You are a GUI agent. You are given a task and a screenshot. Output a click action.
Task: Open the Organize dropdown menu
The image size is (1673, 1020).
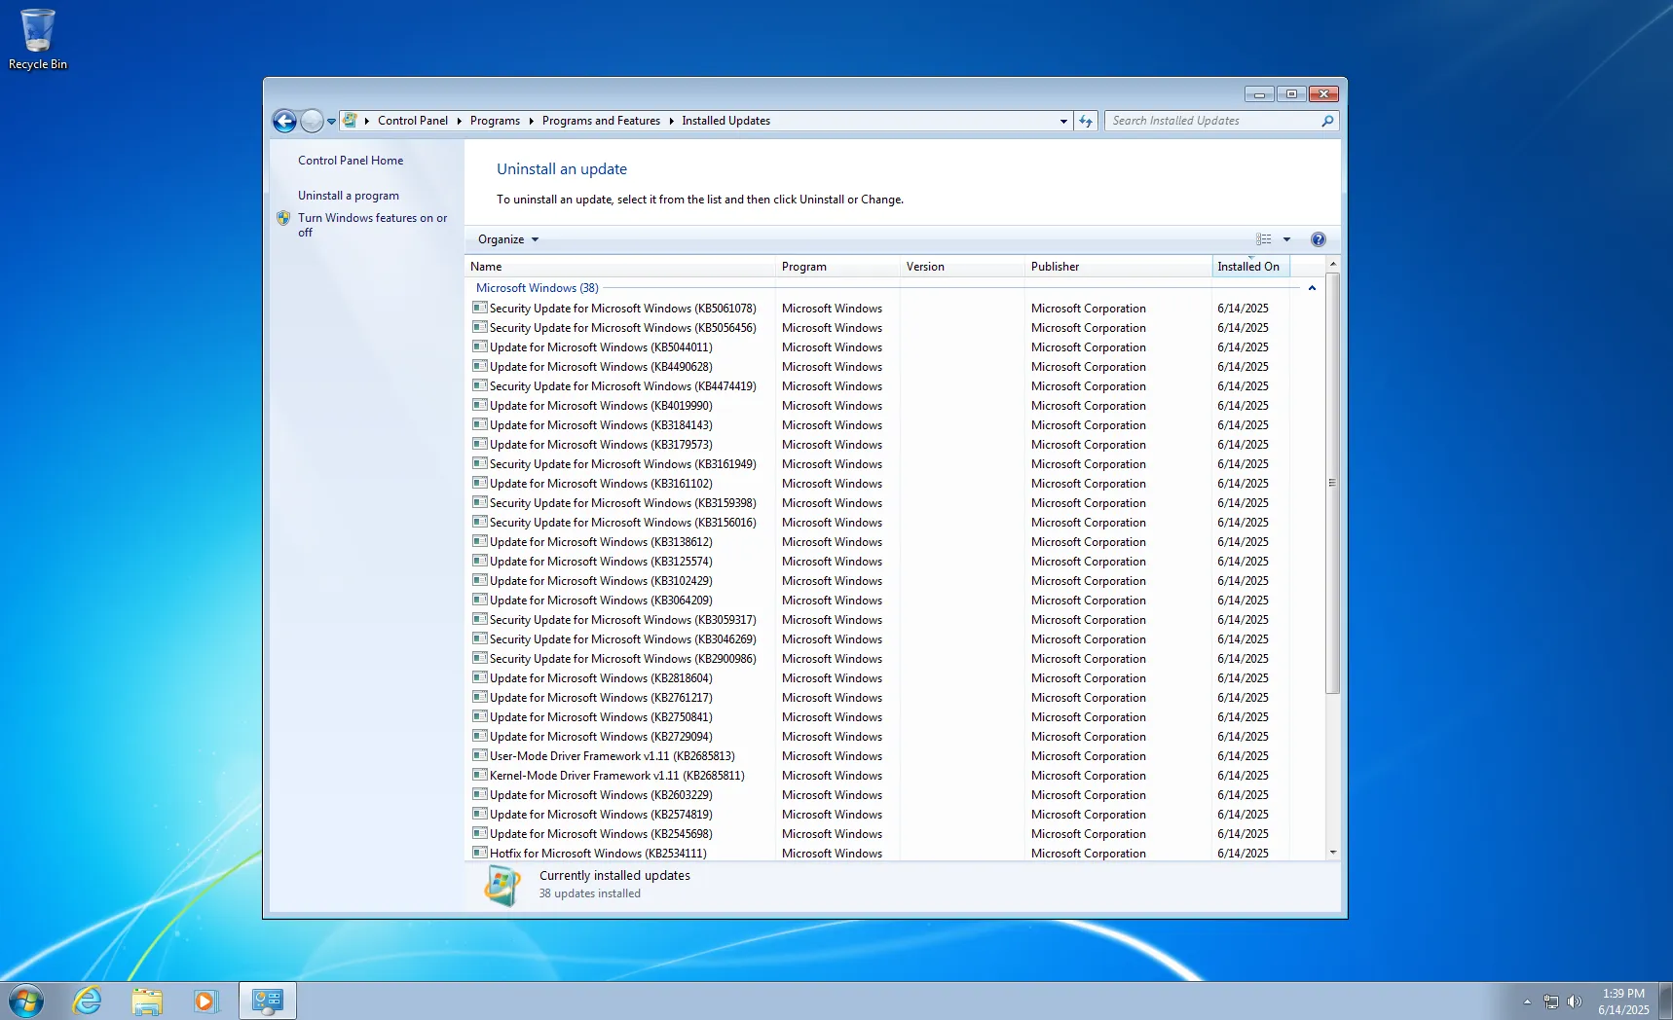(x=507, y=239)
